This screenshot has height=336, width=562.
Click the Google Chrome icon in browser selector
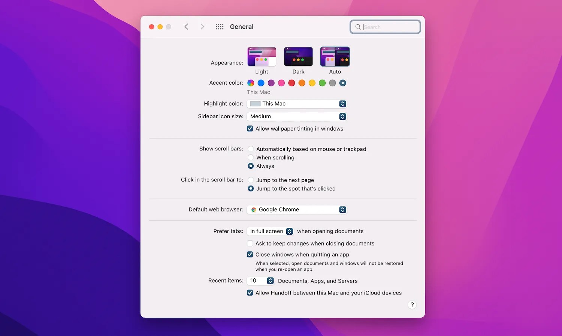click(254, 210)
